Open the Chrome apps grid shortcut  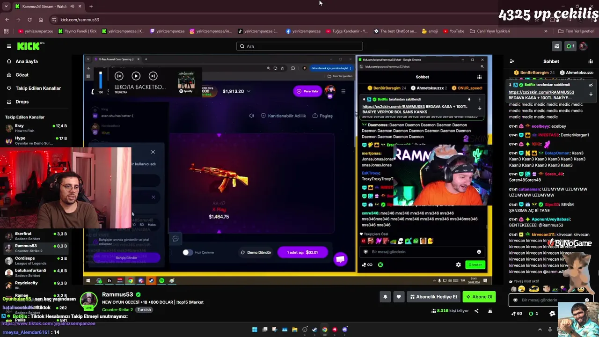click(x=6, y=31)
